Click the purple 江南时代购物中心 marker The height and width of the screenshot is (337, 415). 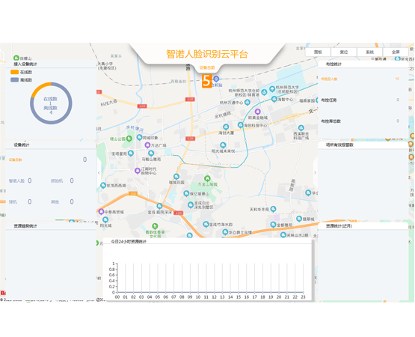pyautogui.click(x=138, y=171)
